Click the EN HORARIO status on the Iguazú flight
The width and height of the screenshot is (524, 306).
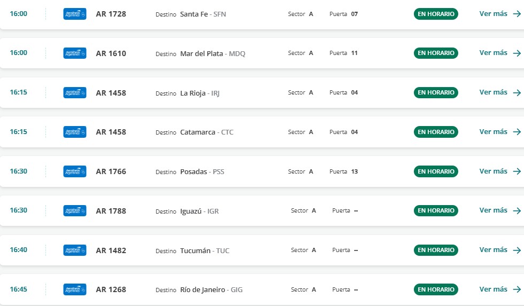436,210
